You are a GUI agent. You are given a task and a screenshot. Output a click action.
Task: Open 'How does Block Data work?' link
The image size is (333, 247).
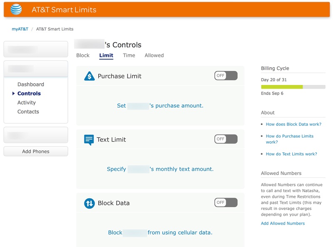(x=293, y=125)
